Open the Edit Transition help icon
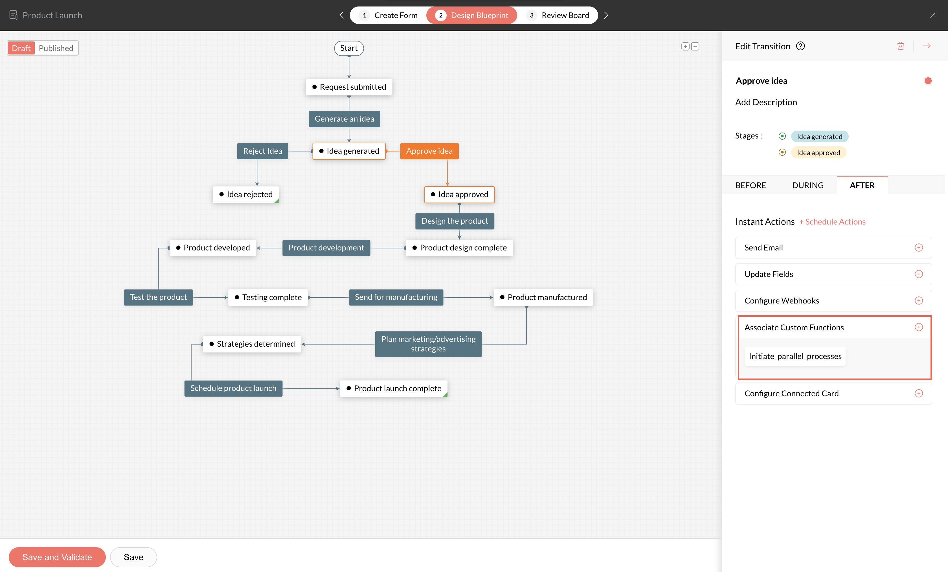Viewport: 948px width, 572px height. point(800,46)
